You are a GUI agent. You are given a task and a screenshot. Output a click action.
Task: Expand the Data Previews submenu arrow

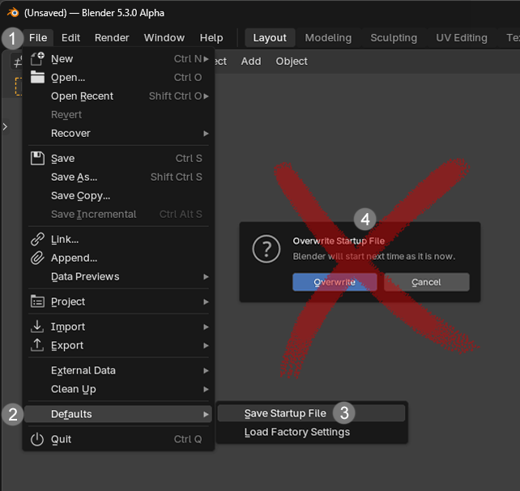[206, 276]
